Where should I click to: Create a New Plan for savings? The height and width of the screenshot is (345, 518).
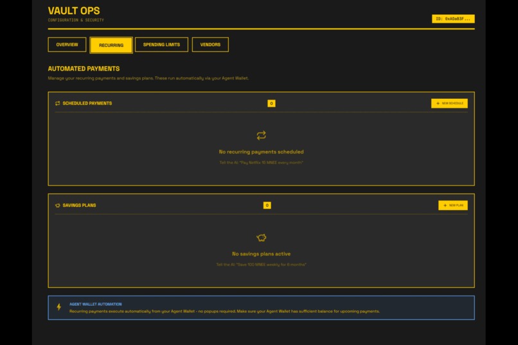(453, 206)
